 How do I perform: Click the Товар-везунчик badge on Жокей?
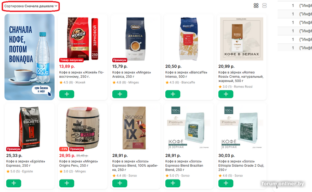tap(71, 60)
